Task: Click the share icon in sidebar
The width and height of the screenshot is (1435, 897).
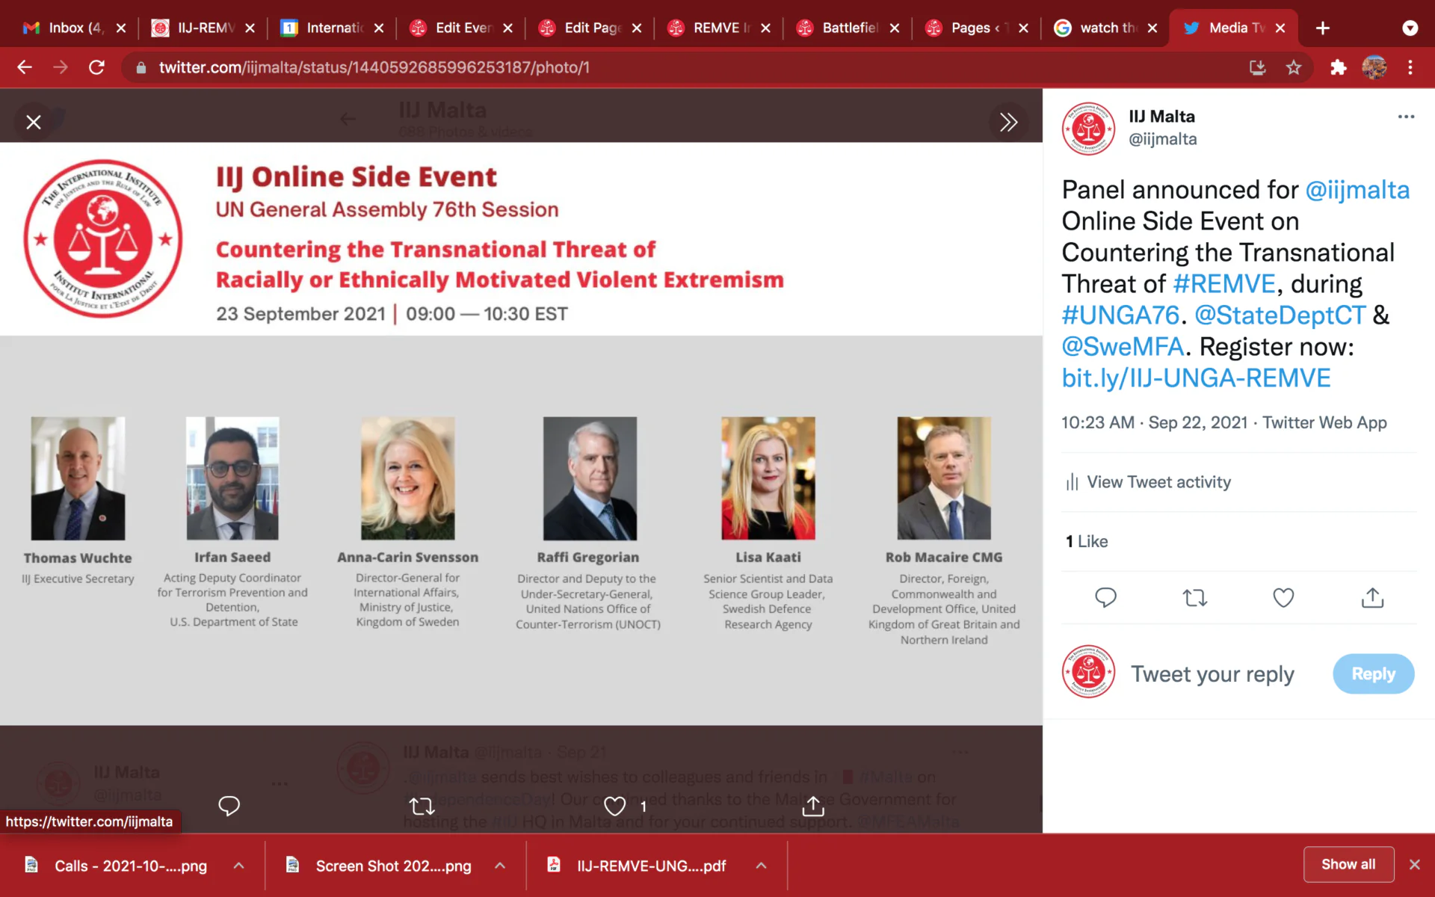Action: click(1372, 597)
